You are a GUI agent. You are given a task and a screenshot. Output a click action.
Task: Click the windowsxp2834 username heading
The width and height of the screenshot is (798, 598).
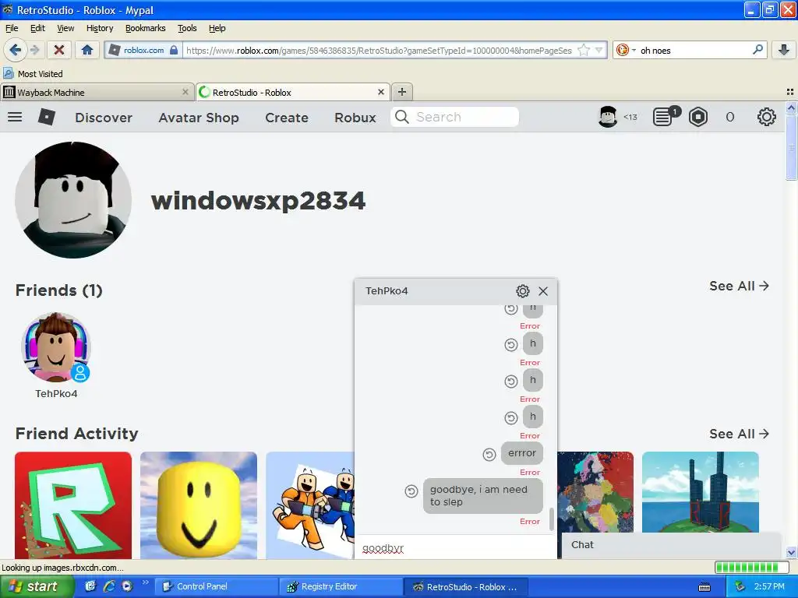point(258,200)
